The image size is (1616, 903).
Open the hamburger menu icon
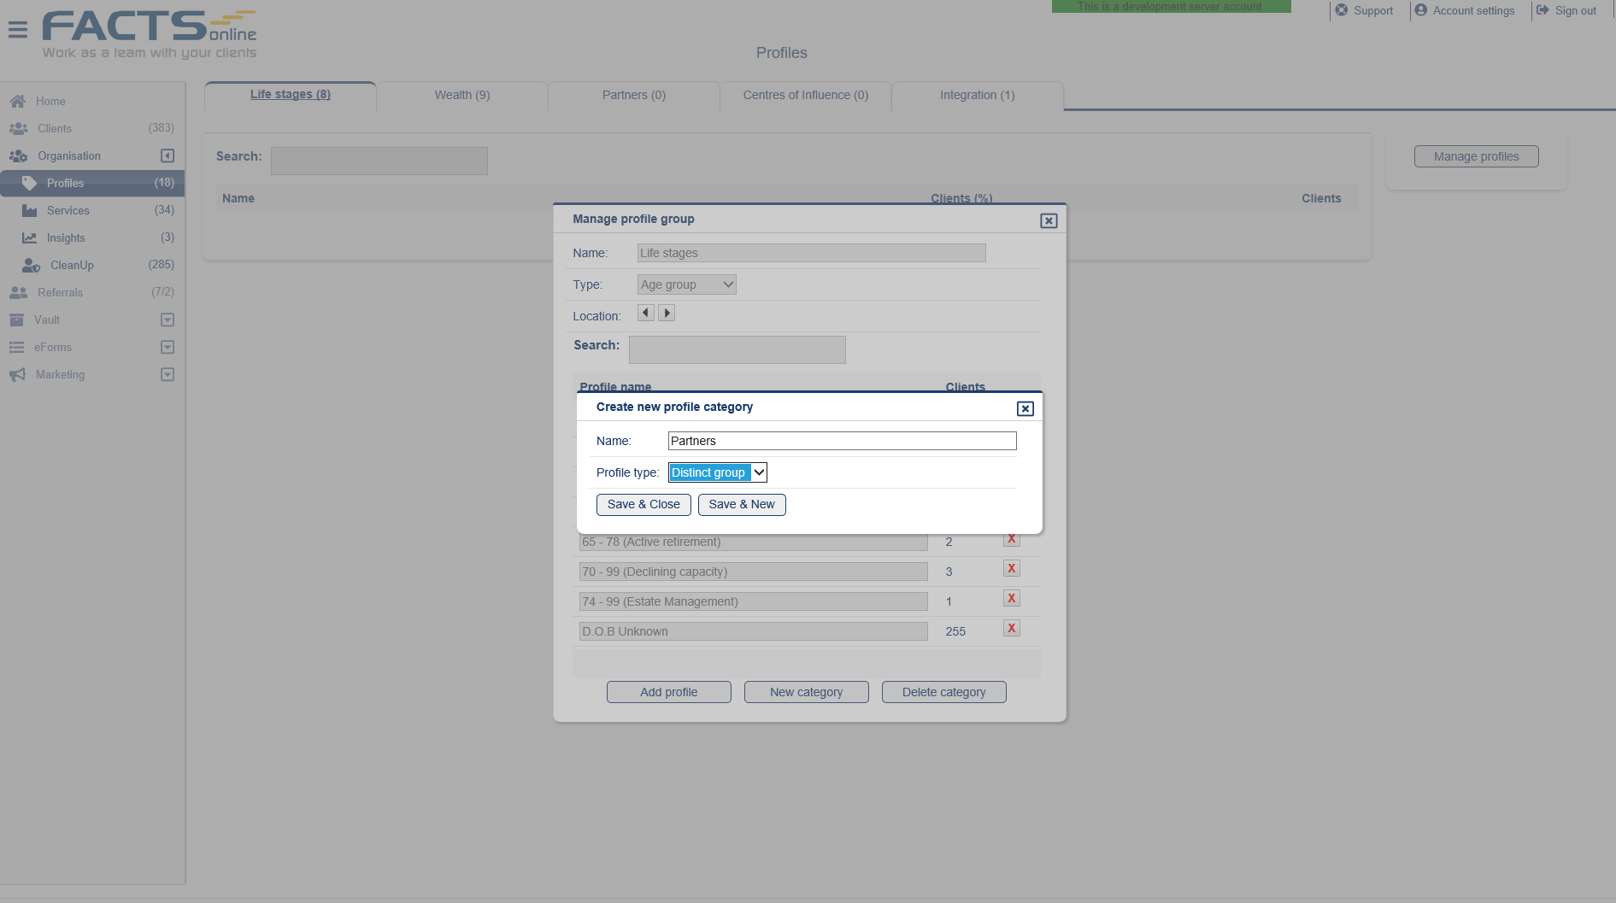pos(17,30)
